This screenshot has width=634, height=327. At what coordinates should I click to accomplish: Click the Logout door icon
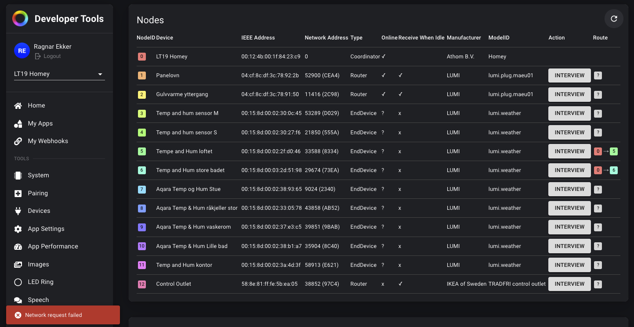(x=38, y=56)
